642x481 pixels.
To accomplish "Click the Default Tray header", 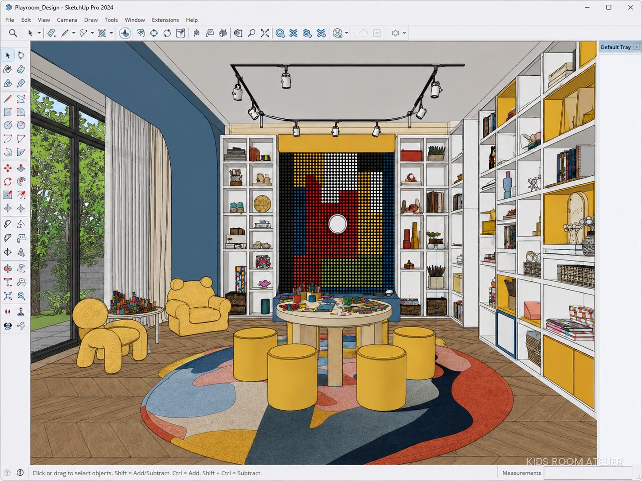I will click(616, 47).
